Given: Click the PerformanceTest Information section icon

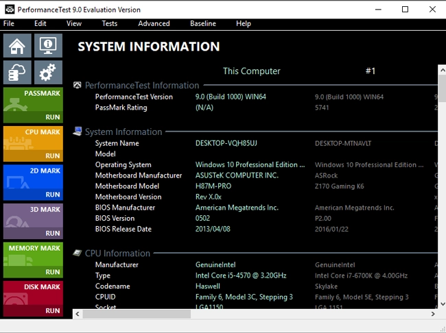Looking at the screenshot, I should [77, 85].
